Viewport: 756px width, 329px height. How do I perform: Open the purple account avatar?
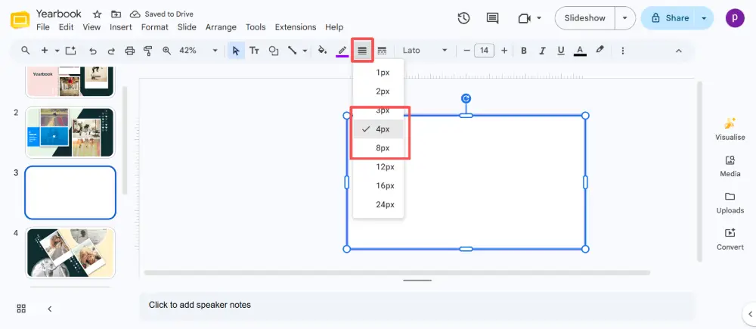735,18
